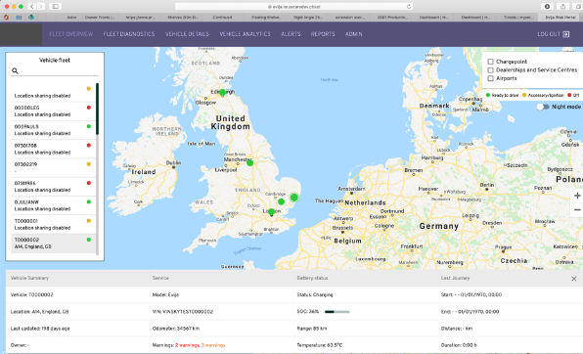Select vehicle 07302219 in the fleet list
Viewport: 583px width, 354px height.
click(53, 167)
